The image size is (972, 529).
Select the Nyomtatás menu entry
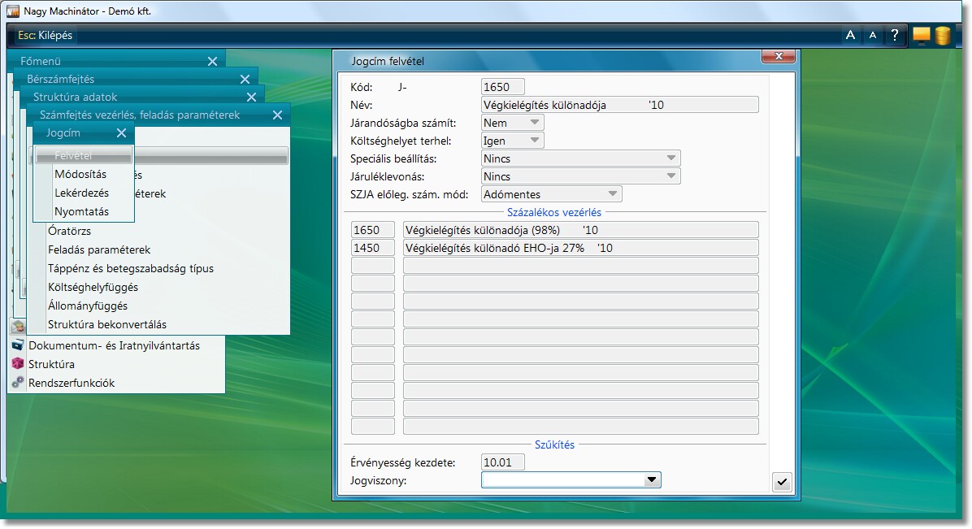[x=81, y=211]
